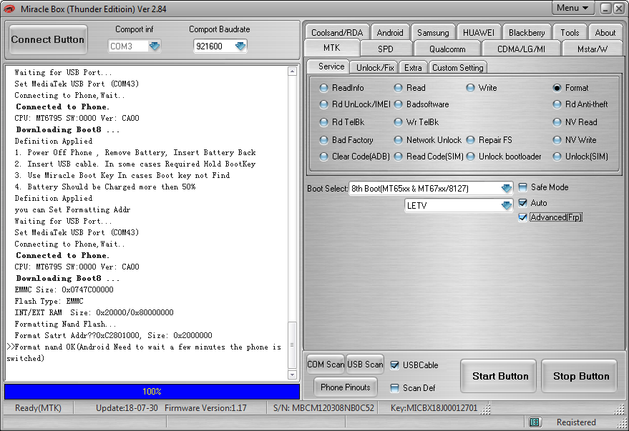629x431 pixels.
Task: Click the status bar grid icon beside Registered
Action: point(535,422)
